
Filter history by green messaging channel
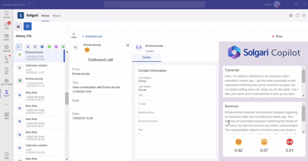(49, 47)
